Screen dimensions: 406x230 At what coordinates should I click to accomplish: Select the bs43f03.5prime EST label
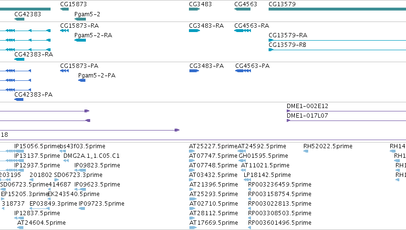[x=83, y=146]
